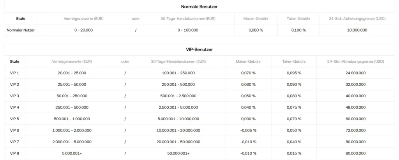
Task: Click the "VIP-Benutzer" table heading
Action: point(199,50)
